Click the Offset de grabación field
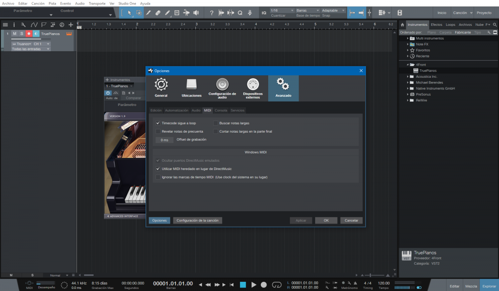The image size is (499, 291). (x=164, y=140)
